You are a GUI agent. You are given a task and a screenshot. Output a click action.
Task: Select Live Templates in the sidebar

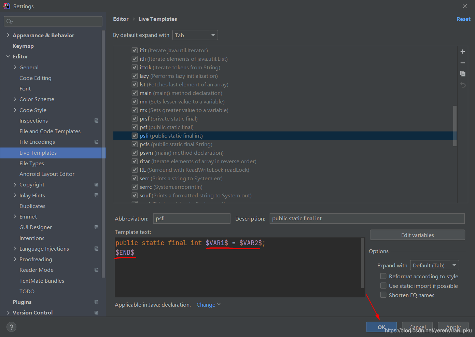point(53,153)
